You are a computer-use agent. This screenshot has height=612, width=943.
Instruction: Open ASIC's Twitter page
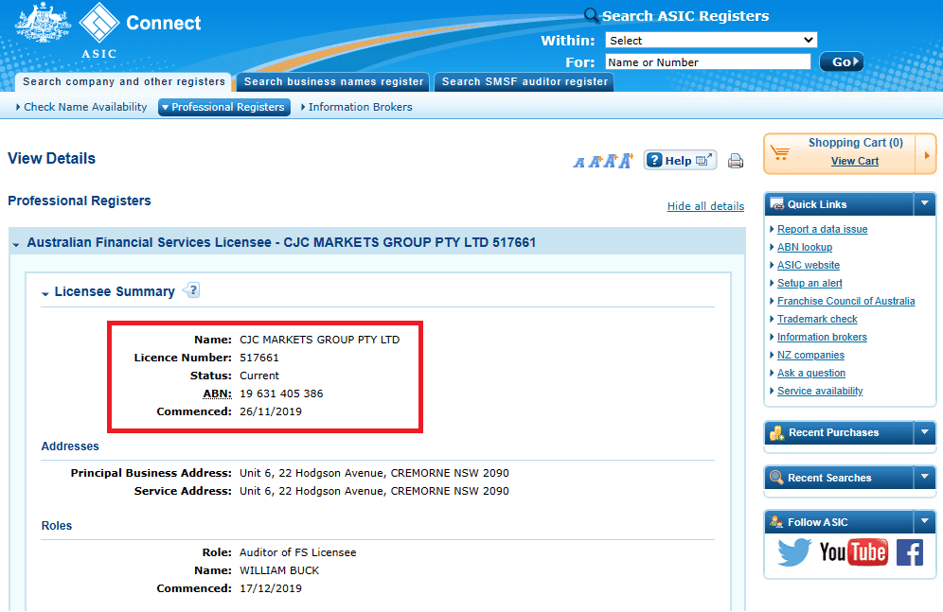[x=793, y=552]
